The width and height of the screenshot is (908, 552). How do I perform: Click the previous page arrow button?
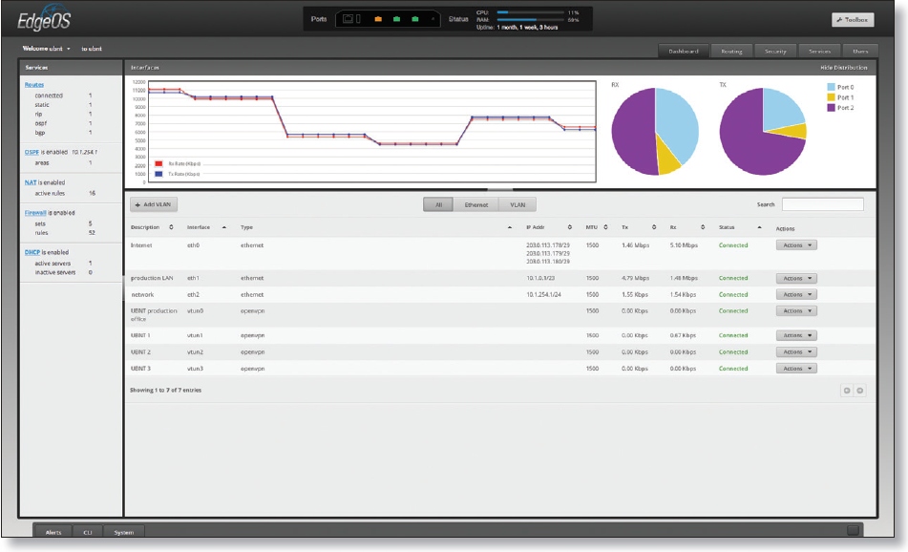pyautogui.click(x=847, y=391)
